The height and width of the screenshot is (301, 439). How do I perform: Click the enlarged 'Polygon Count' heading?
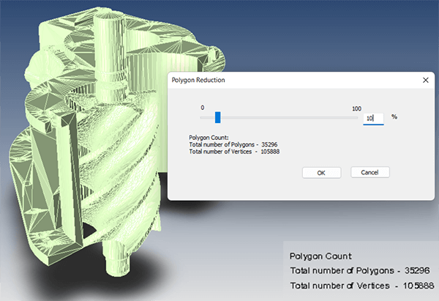point(320,256)
